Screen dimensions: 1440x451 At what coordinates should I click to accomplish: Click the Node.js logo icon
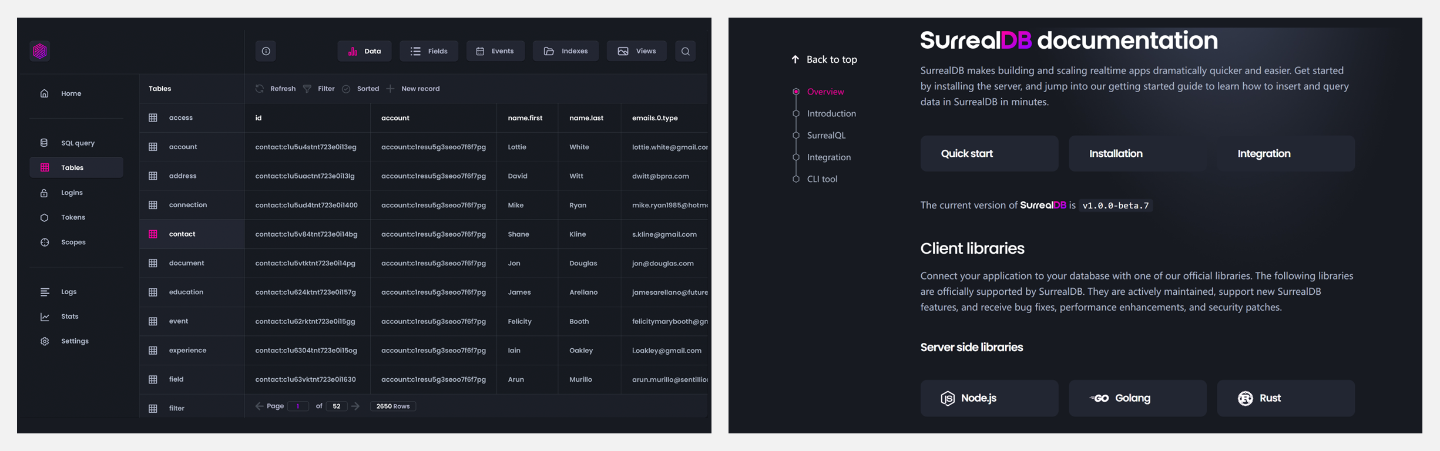pos(948,398)
